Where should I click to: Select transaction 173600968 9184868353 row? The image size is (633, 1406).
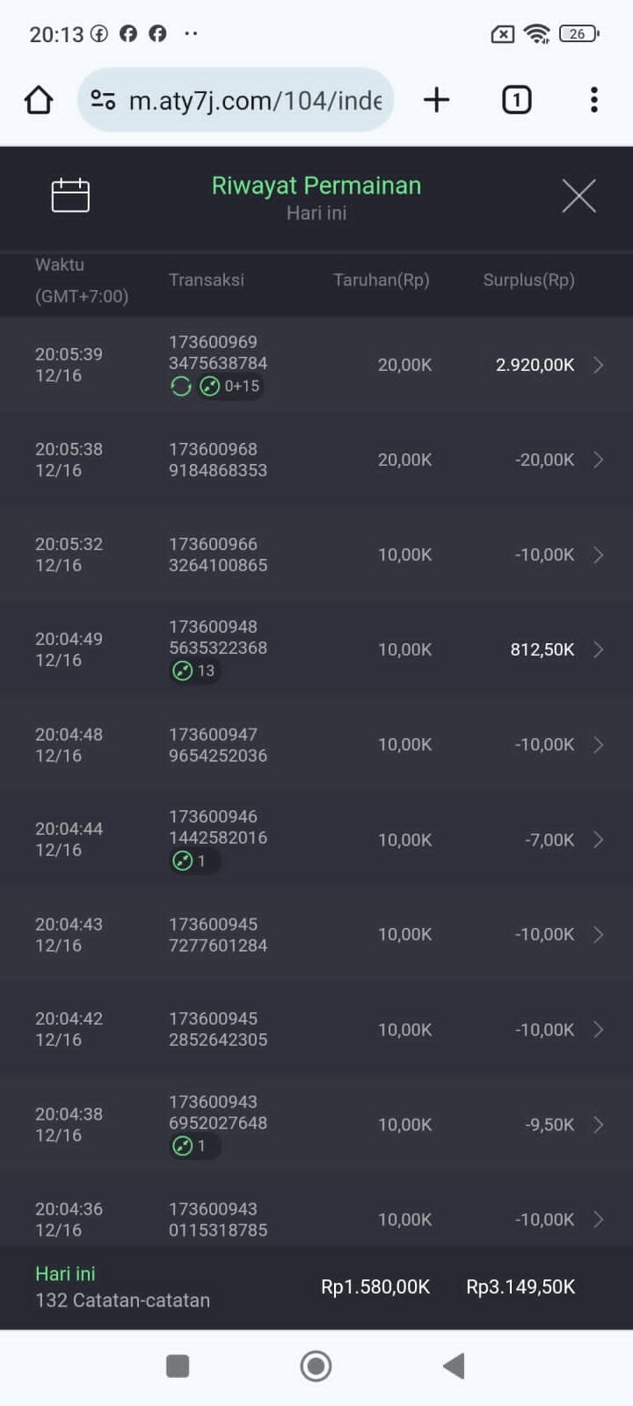[x=218, y=460]
